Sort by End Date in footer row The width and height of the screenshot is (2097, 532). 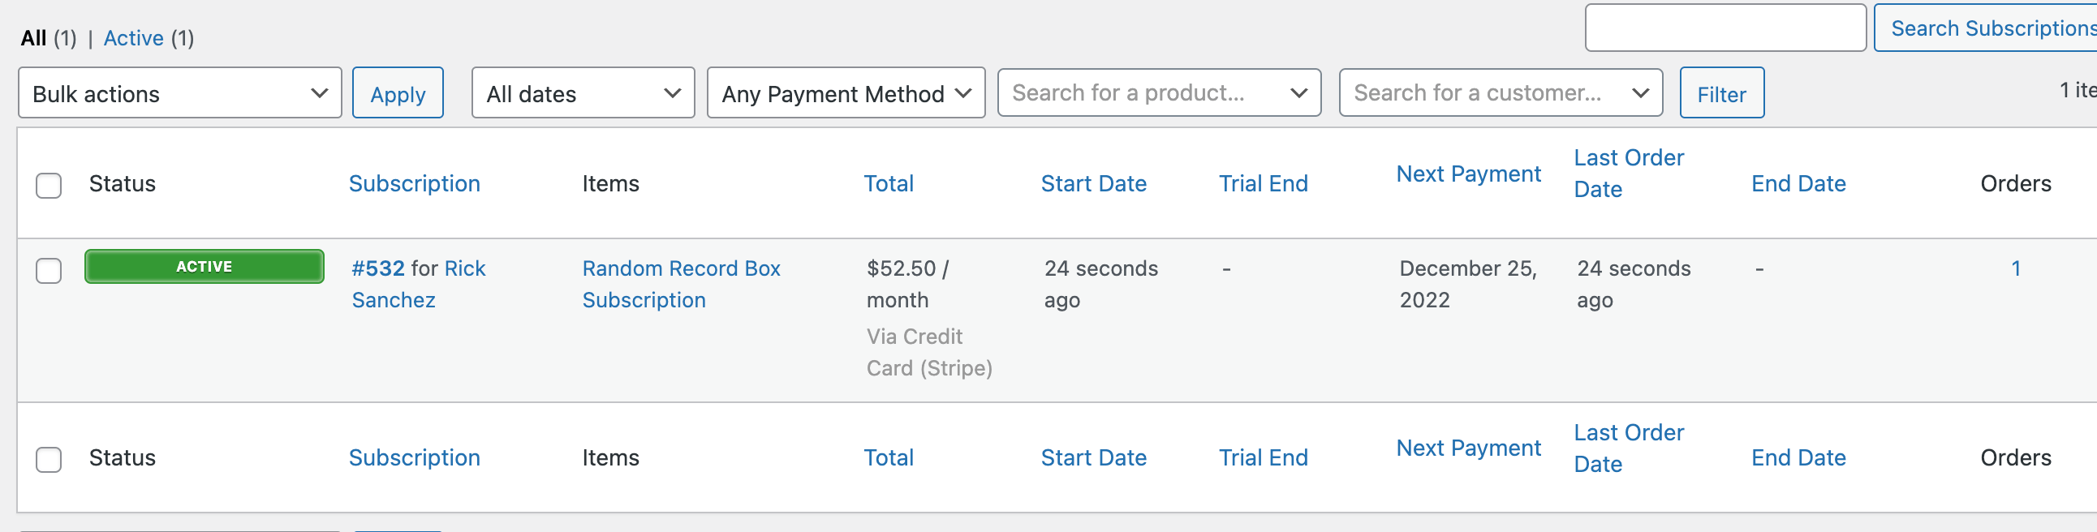(x=1798, y=458)
